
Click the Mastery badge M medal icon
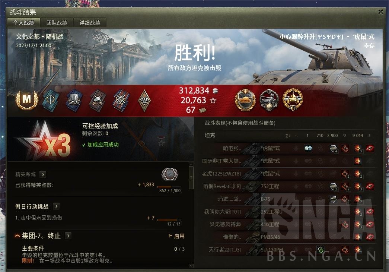(x=27, y=100)
